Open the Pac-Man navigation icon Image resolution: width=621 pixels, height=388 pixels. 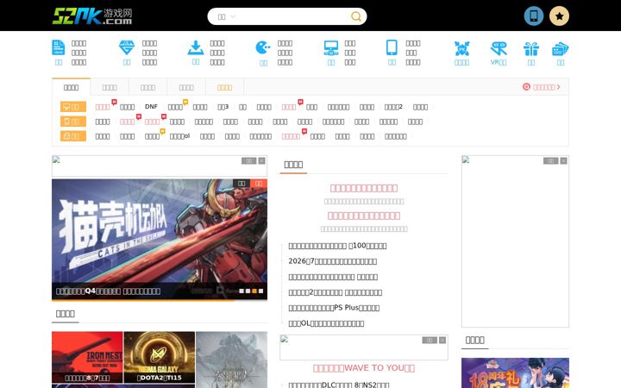263,48
